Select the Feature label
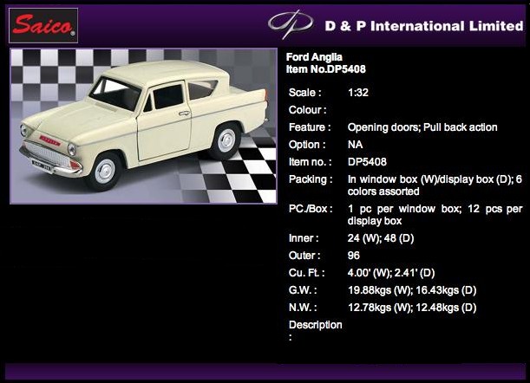The image size is (530, 383). pyautogui.click(x=310, y=127)
